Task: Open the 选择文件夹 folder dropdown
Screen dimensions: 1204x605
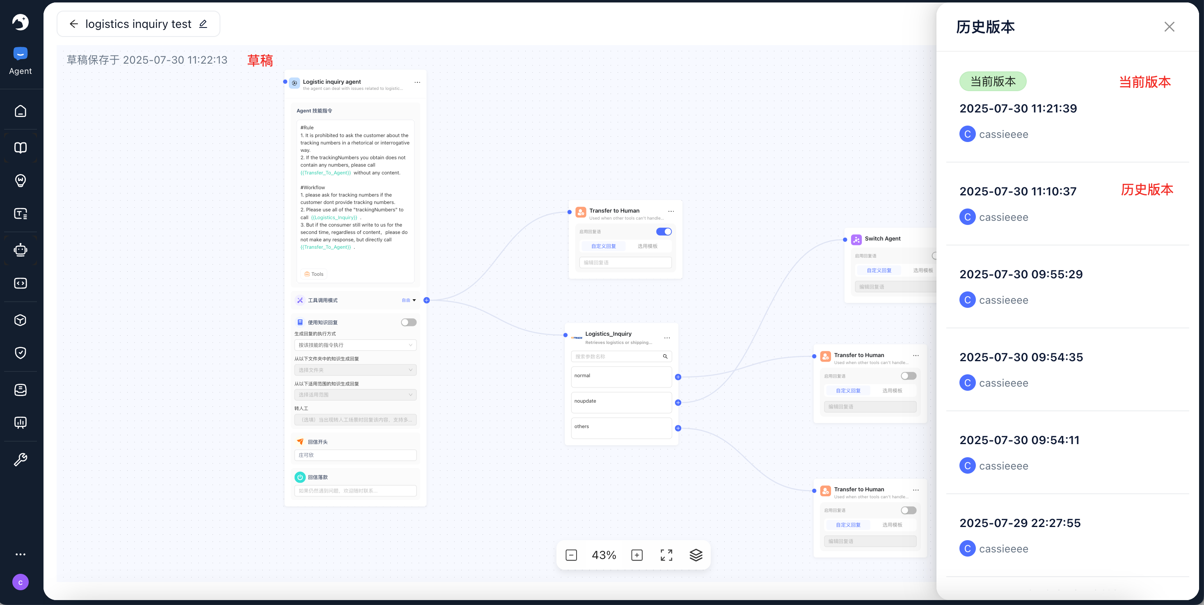Action: coord(355,370)
